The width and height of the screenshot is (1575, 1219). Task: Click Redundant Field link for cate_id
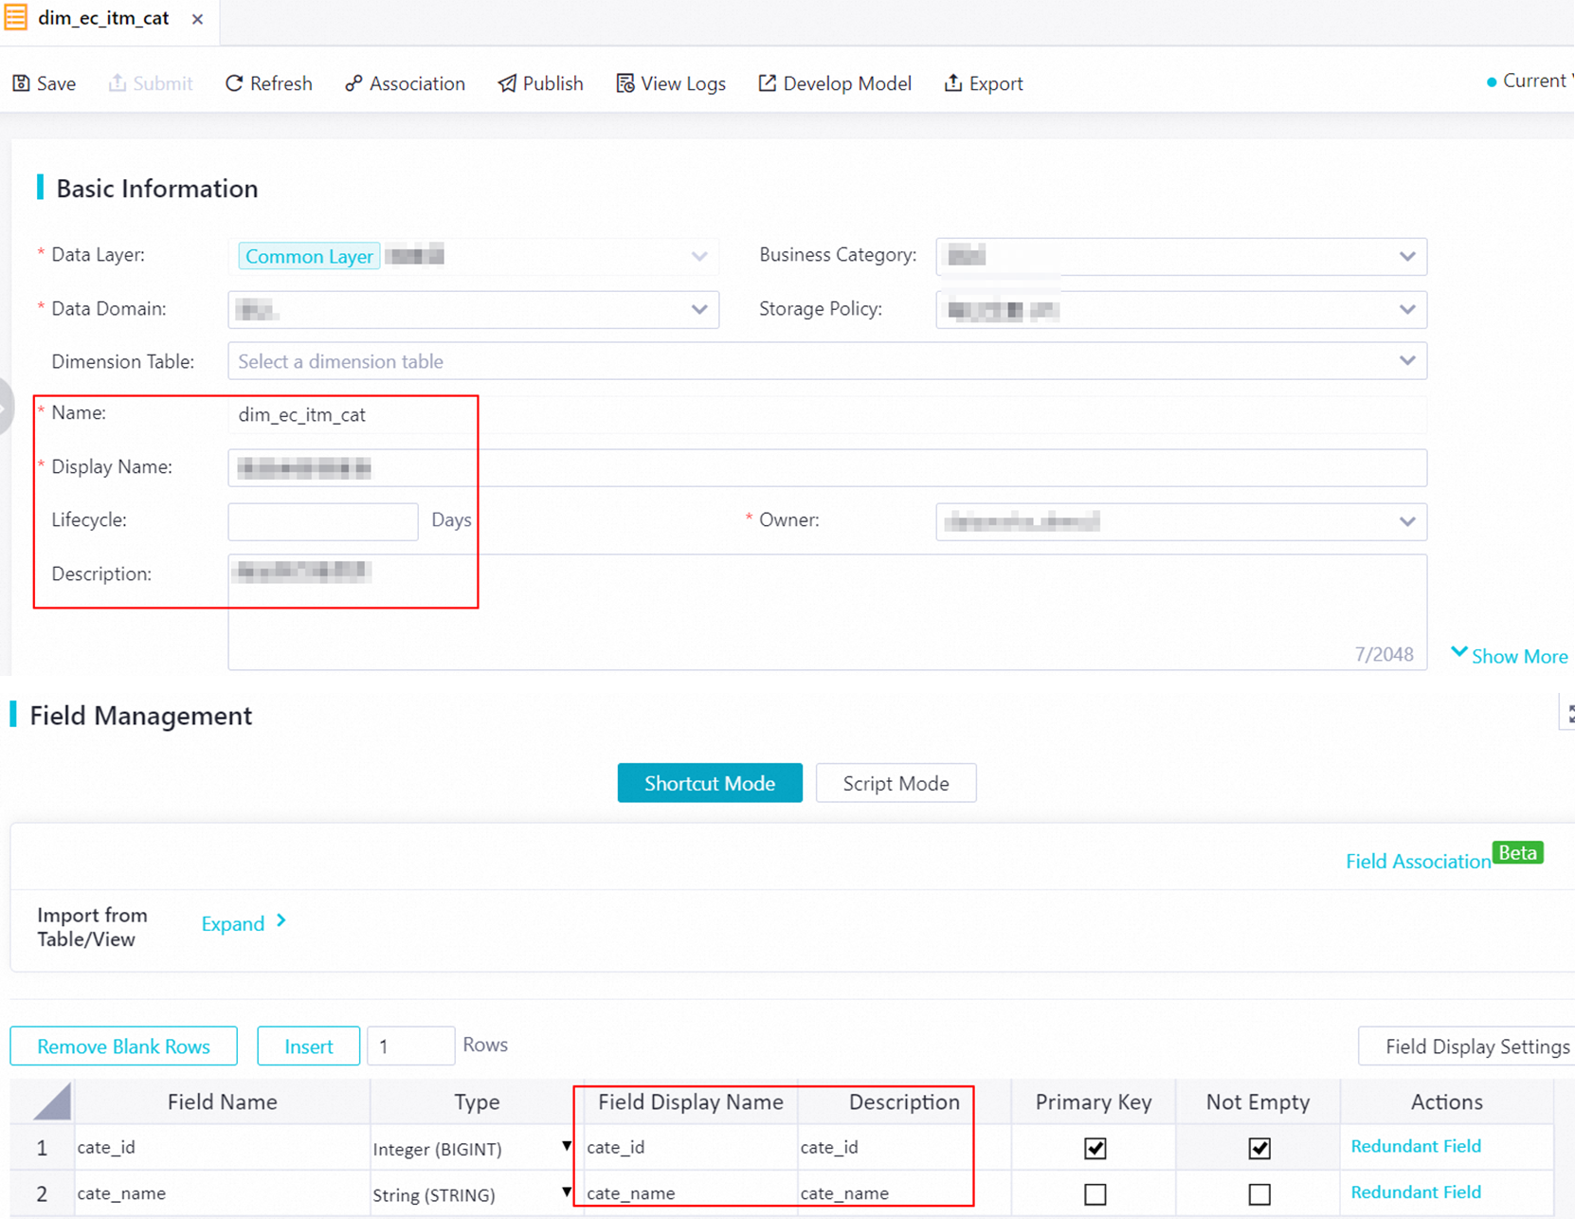pos(1416,1147)
